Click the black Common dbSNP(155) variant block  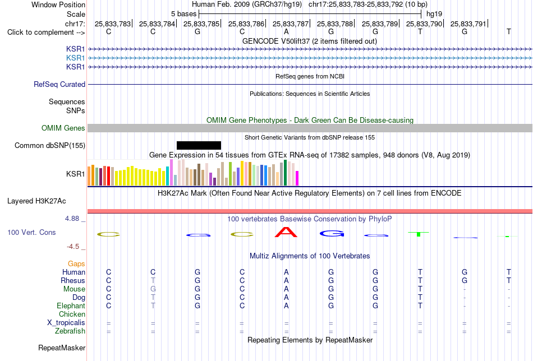tap(199, 145)
